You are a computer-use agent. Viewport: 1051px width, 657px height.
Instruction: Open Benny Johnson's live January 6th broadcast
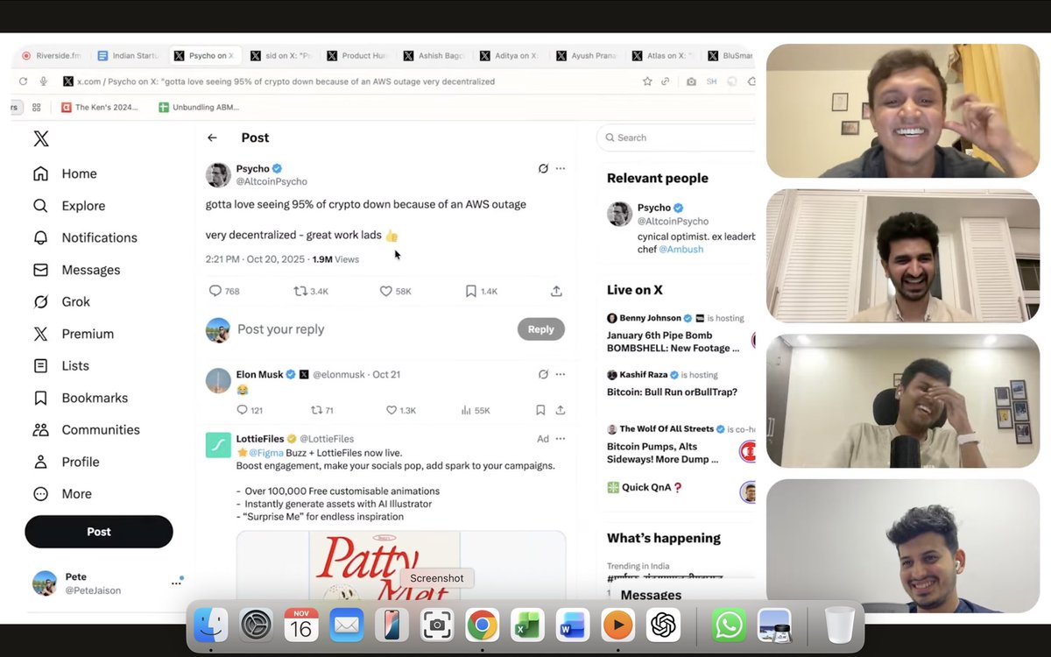pyautogui.click(x=674, y=342)
